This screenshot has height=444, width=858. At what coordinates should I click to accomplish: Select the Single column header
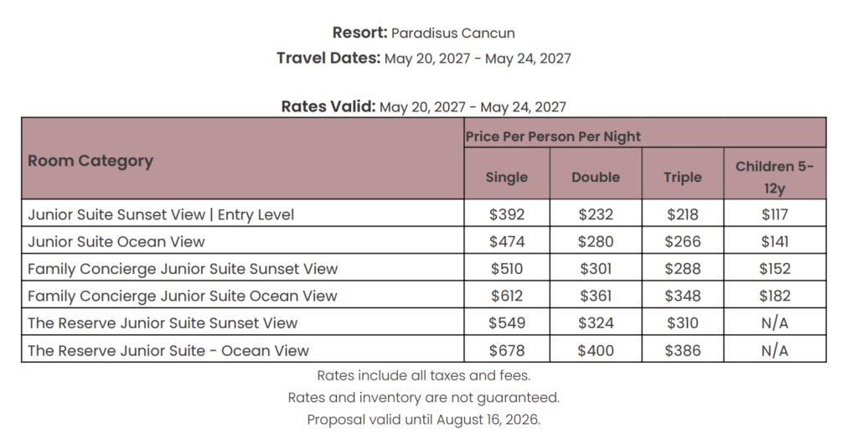coord(507,173)
